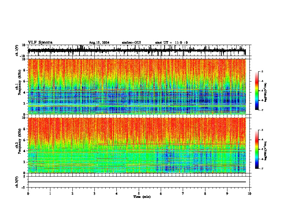Click the "start UT = 11:0 :0" text
281x217 pixels.
(x=171, y=43)
